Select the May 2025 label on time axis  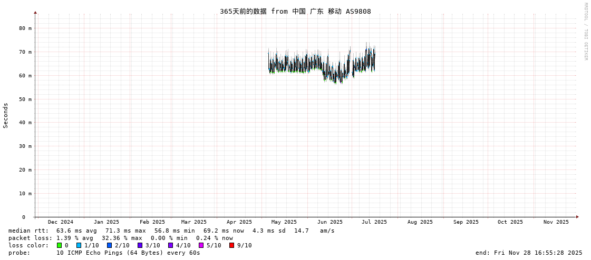tap(284, 222)
